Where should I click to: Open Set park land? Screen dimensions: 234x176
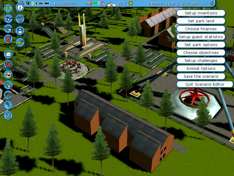pyautogui.click(x=201, y=21)
